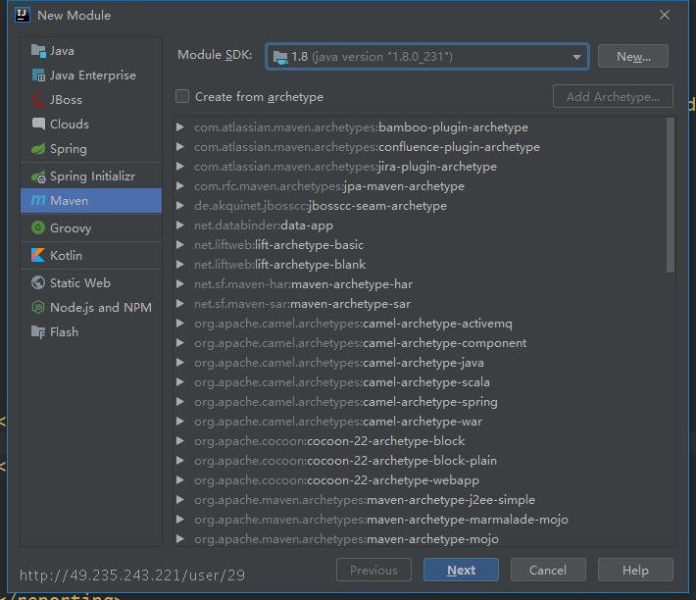The width and height of the screenshot is (696, 600).
Task: Pick the JBoss icon in sidebar
Action: coord(38,100)
